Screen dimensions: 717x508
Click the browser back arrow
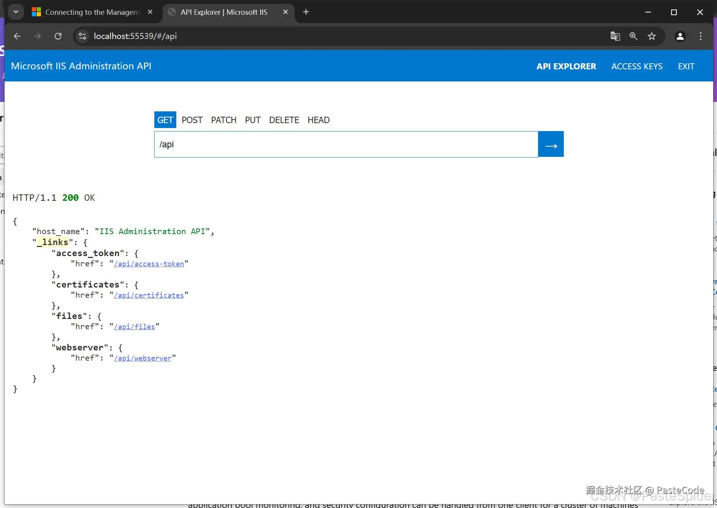(17, 36)
